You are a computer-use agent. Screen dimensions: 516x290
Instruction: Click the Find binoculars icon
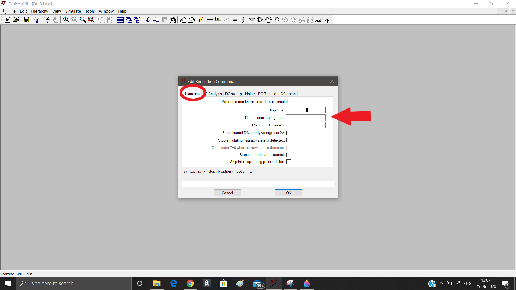click(173, 20)
